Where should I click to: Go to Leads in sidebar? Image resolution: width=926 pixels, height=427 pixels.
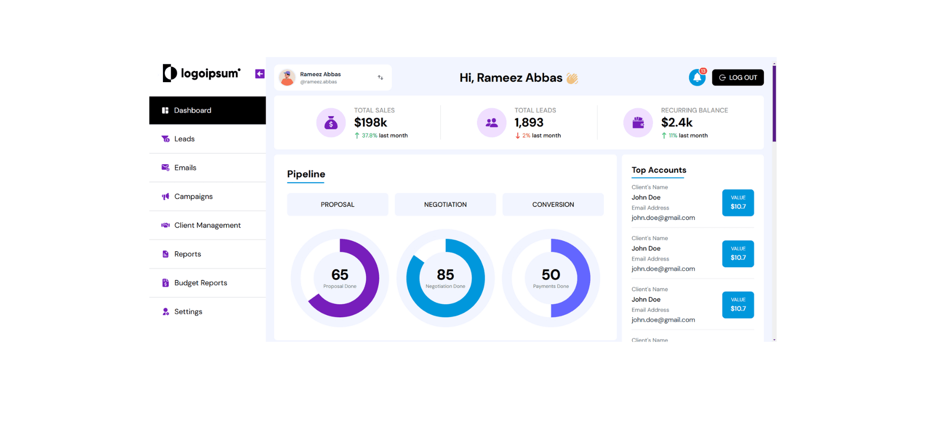tap(207, 139)
